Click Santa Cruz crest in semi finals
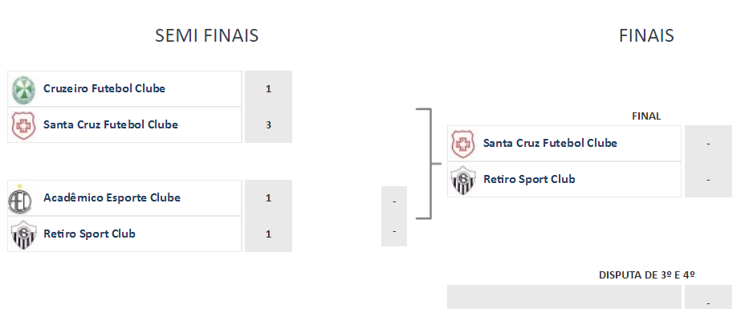The height and width of the screenshot is (309, 753). [23, 126]
